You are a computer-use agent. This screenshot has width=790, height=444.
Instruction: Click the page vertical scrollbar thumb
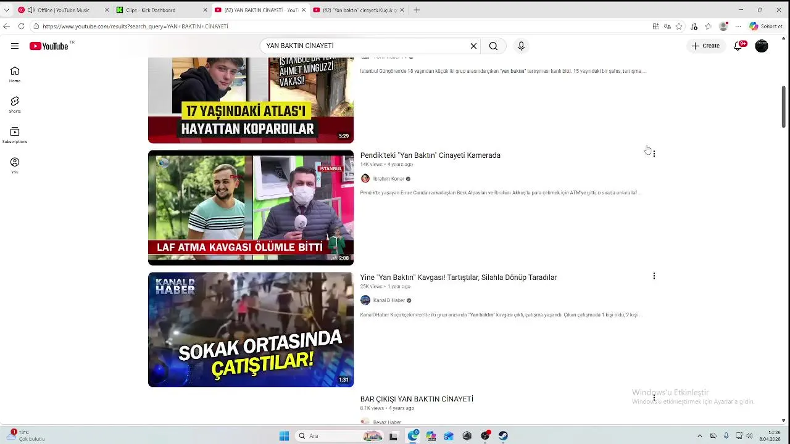[784, 107]
